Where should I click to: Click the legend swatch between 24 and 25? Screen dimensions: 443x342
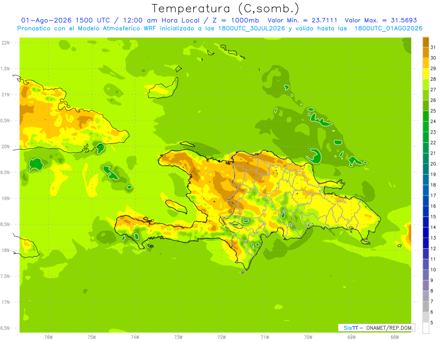426,116
